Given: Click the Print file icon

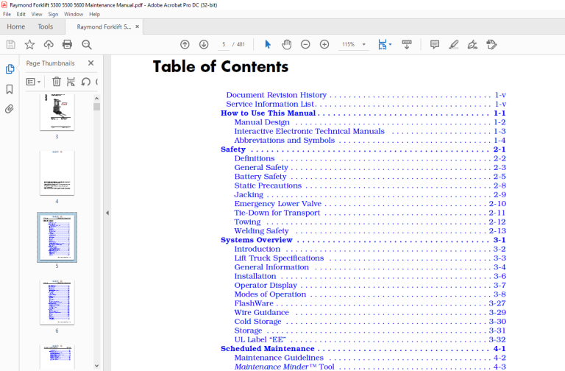Looking at the screenshot, I should [67, 44].
